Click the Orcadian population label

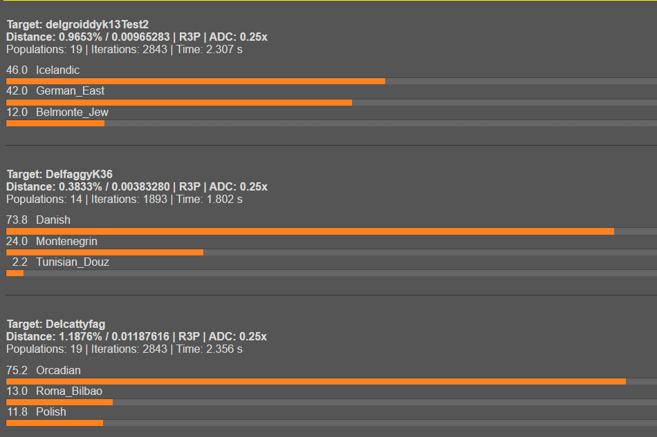pyautogui.click(x=58, y=371)
